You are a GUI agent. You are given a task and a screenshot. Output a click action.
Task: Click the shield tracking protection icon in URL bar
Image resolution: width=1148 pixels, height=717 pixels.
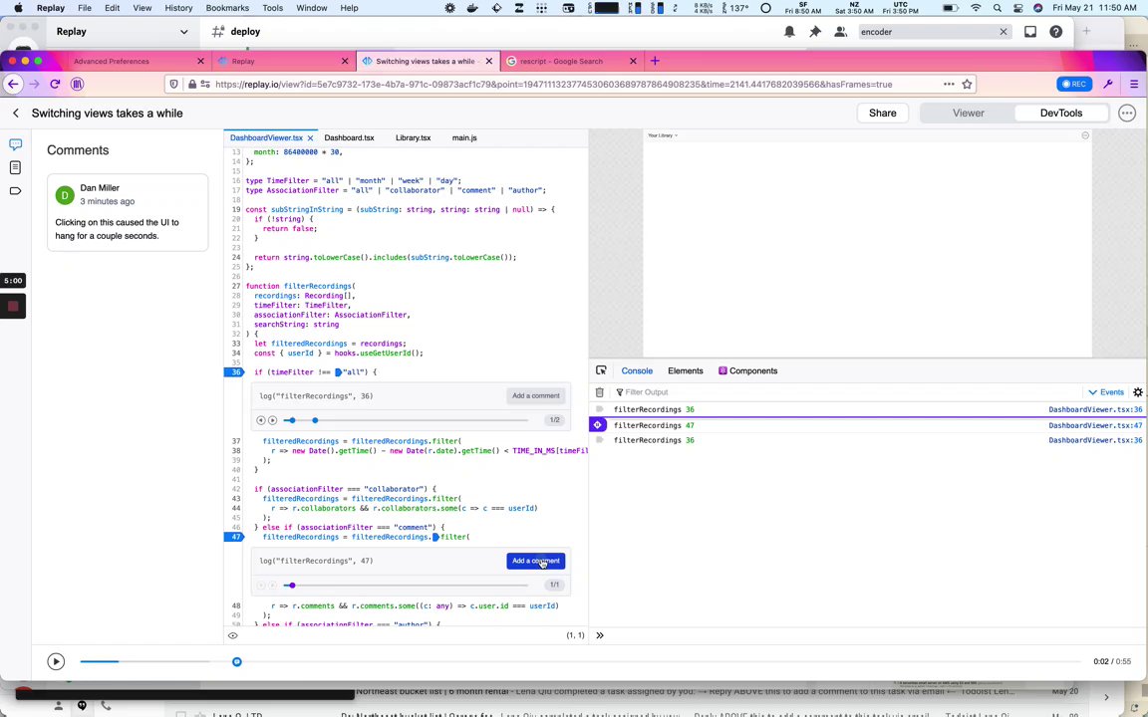[x=173, y=84]
